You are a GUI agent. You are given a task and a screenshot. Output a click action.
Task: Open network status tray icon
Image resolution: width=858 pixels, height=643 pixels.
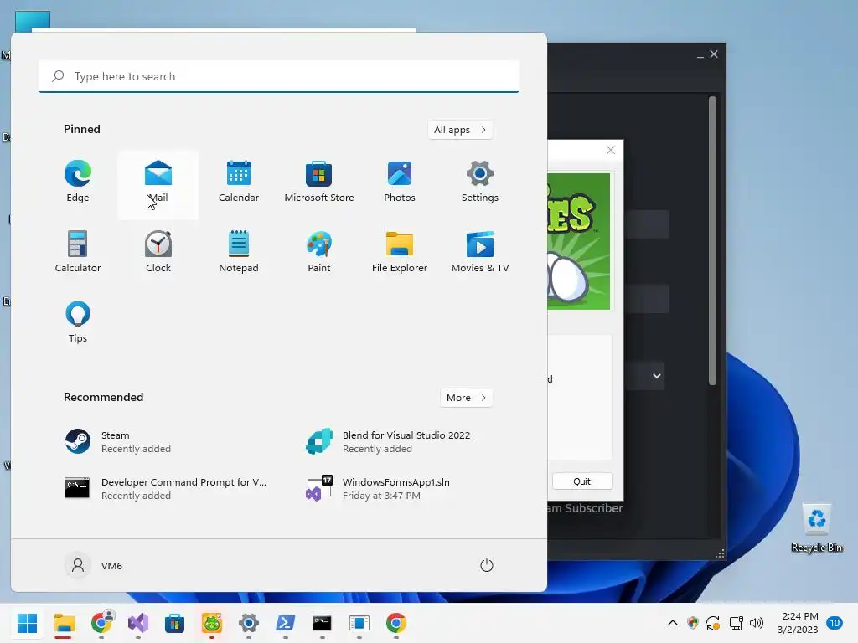[736, 623]
